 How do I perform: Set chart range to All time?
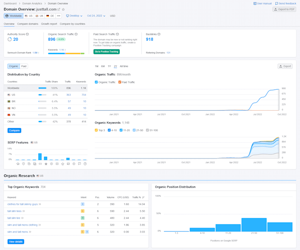[124, 66]
